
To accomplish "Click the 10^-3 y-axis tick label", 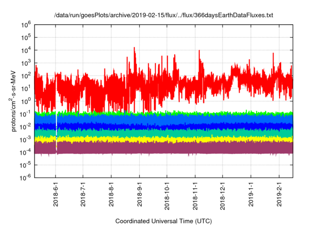I will [25, 140].
